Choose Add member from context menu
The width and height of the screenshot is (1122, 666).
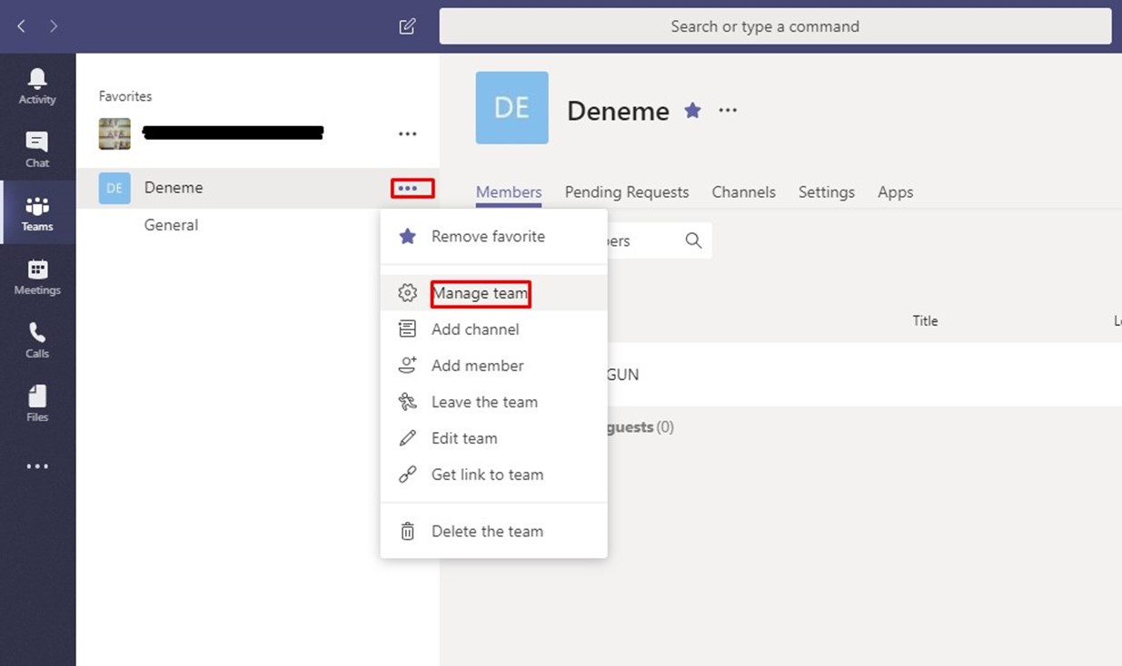493,366
